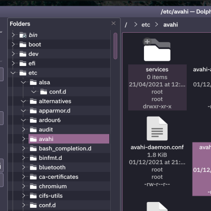211x211 pixels.
Task: Select the chromium folder icon
Action: (33, 187)
